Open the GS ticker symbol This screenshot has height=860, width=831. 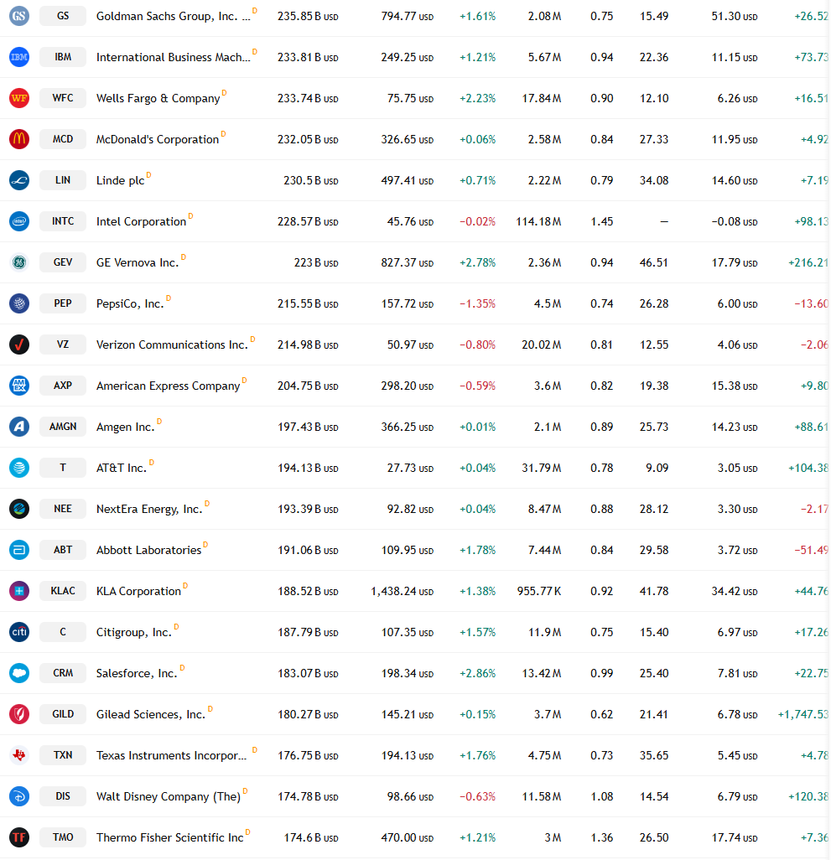click(x=63, y=16)
